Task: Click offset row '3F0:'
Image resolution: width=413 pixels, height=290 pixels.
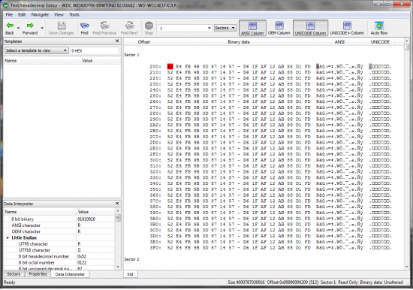Action: coord(155,248)
